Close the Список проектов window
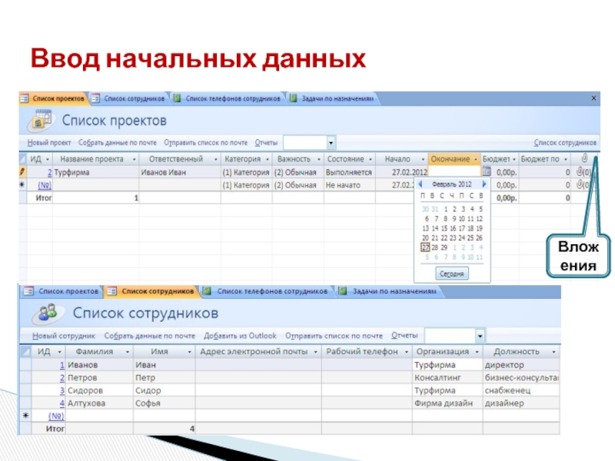Viewport: 615px width, 461px height. [x=593, y=99]
